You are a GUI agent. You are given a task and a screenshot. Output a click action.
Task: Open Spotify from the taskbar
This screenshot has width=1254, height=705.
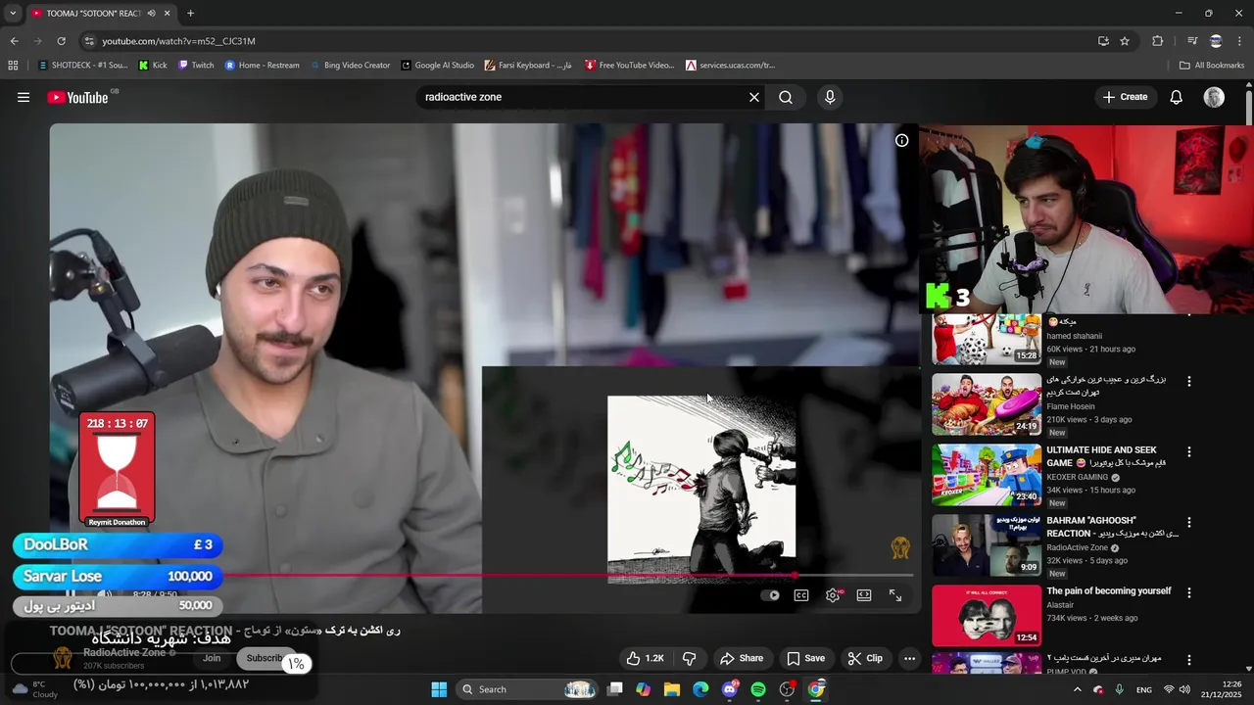pos(758,689)
